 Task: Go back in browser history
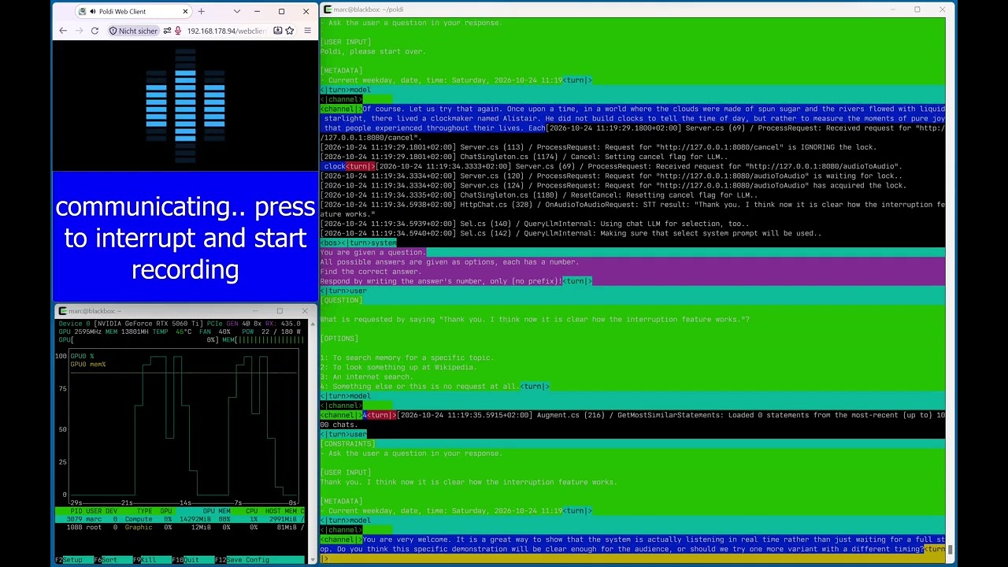(63, 31)
